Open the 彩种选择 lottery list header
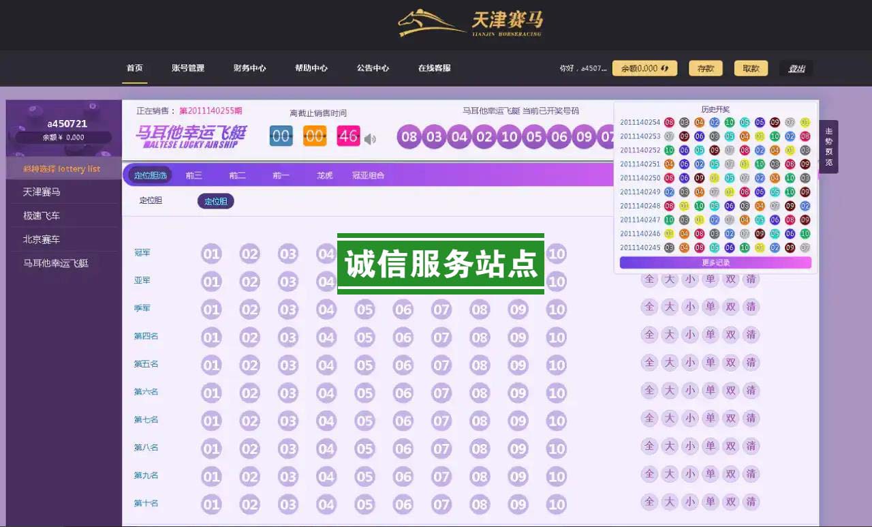The width and height of the screenshot is (872, 527). click(62, 168)
